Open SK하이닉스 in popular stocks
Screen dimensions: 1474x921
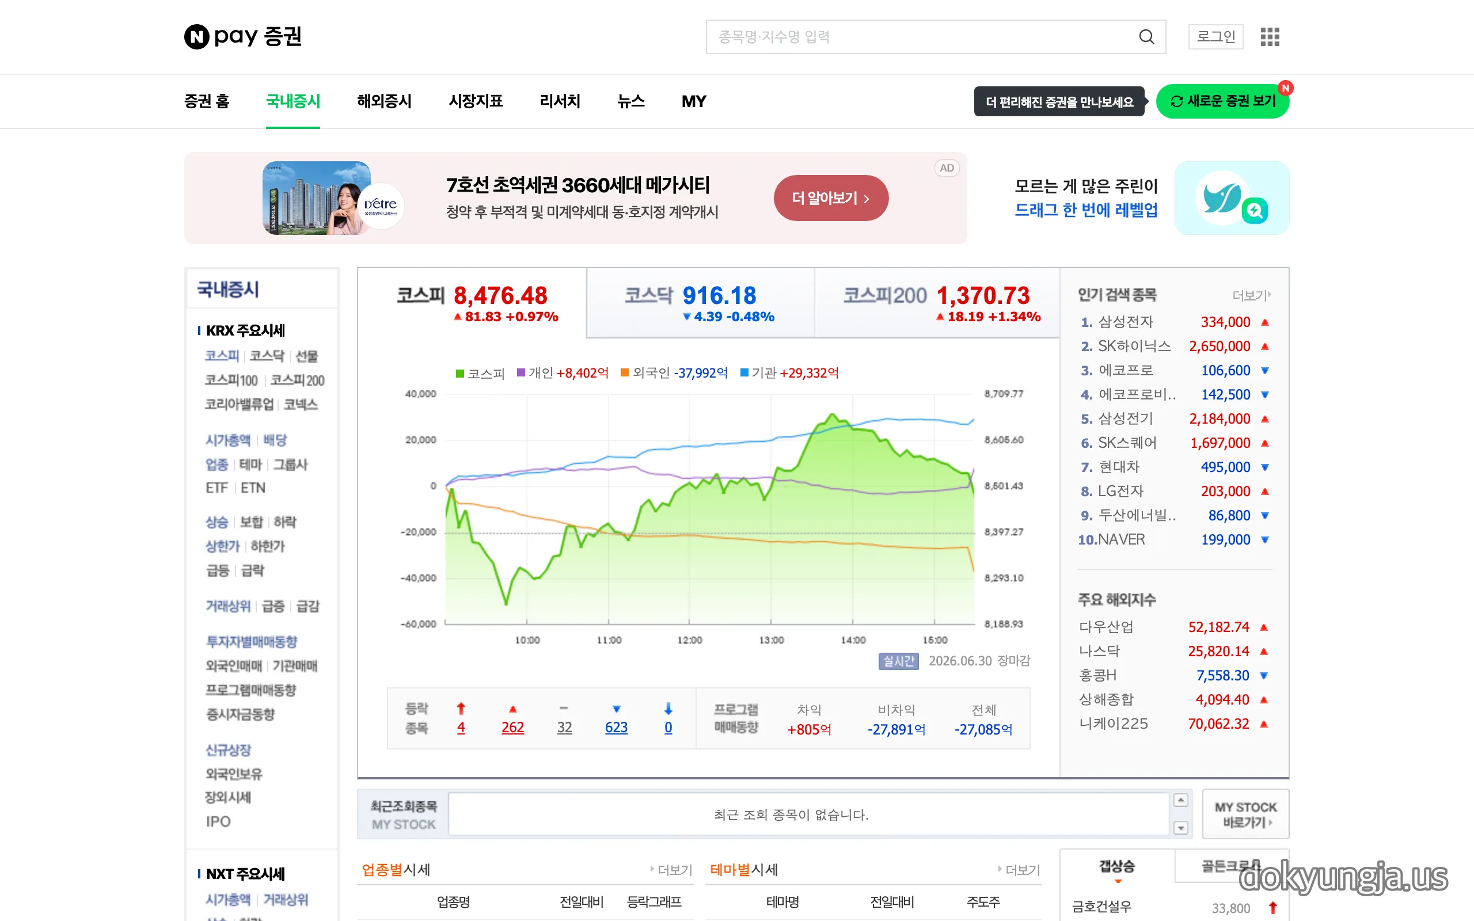coord(1134,347)
